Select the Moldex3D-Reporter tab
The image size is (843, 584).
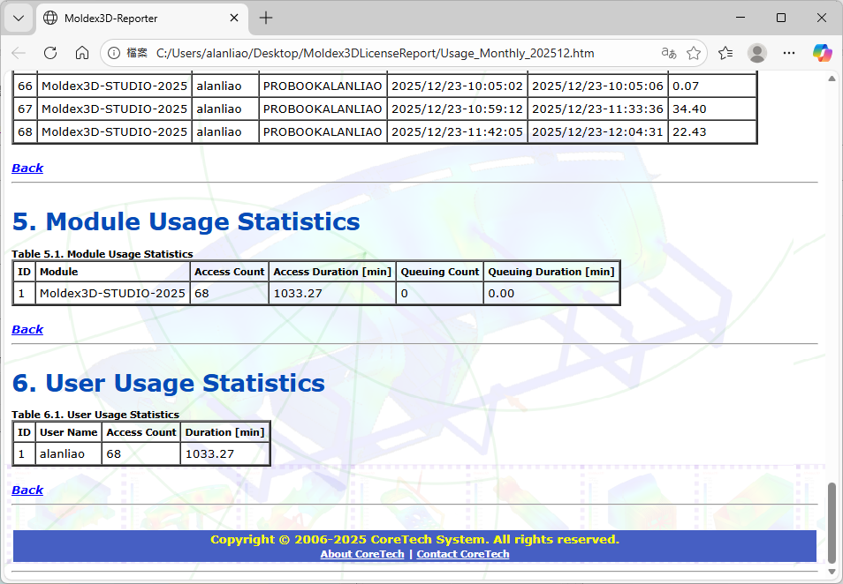pos(133,18)
